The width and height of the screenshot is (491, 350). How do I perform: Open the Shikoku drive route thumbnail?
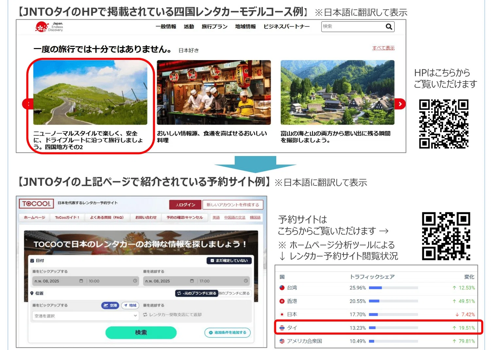[x=90, y=92]
